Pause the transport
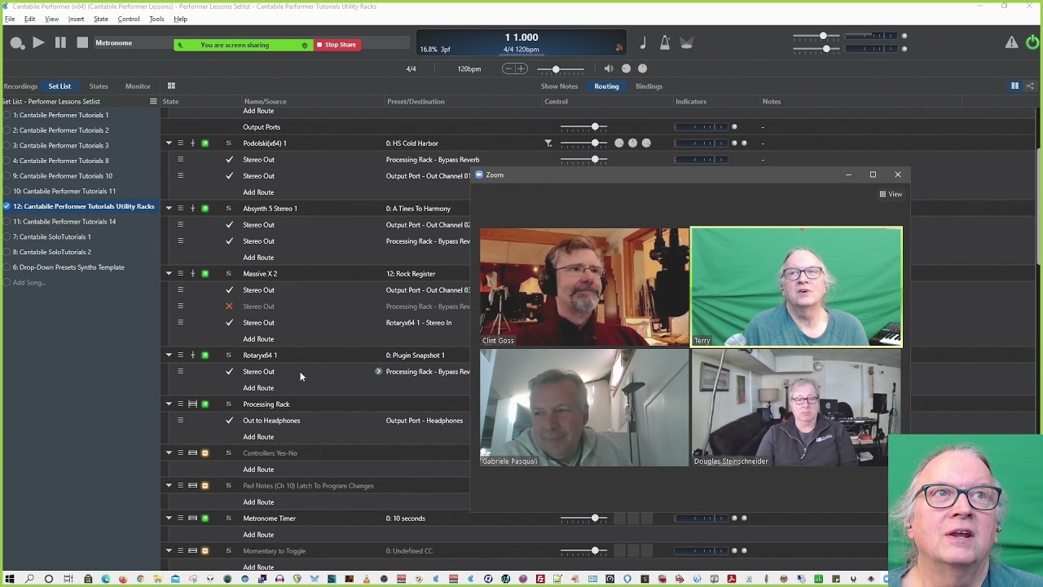 [x=60, y=42]
